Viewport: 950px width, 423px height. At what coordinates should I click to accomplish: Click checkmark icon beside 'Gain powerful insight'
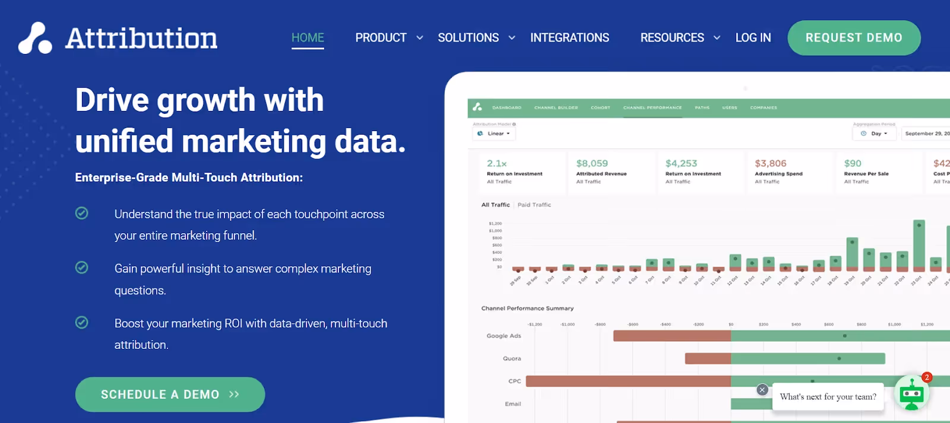[x=82, y=268]
